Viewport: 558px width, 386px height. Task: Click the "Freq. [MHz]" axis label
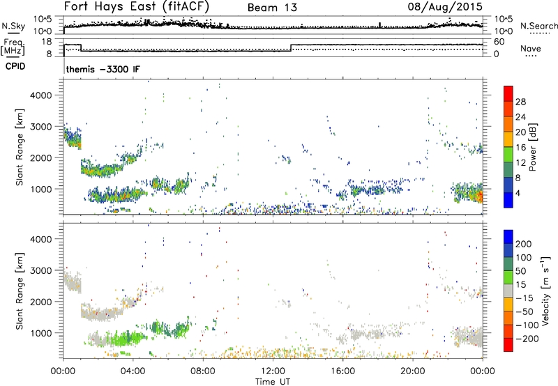[x=13, y=47]
